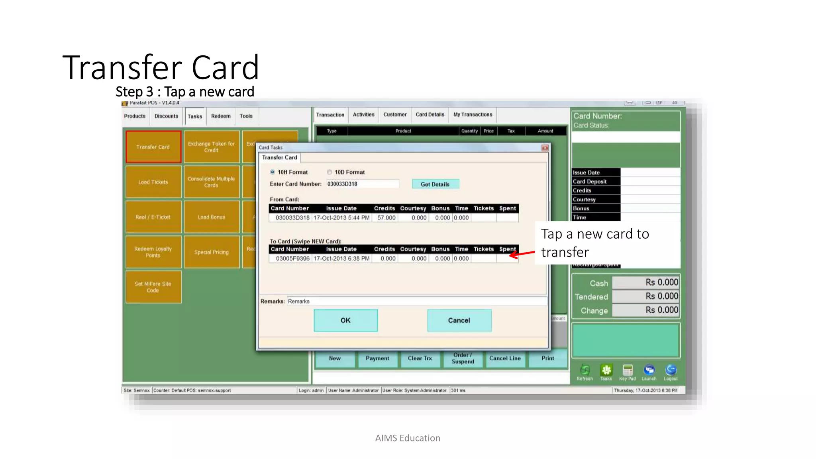Click the New transaction button
816x459 pixels.
(x=335, y=359)
